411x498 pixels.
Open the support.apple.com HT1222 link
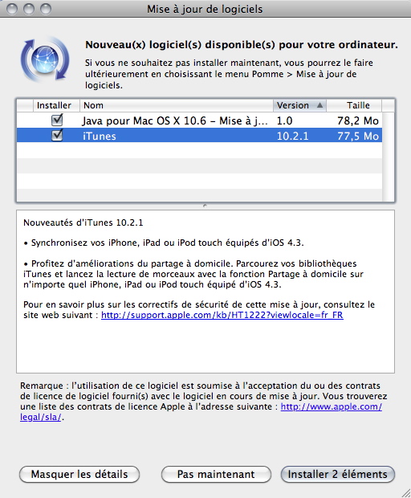222,315
